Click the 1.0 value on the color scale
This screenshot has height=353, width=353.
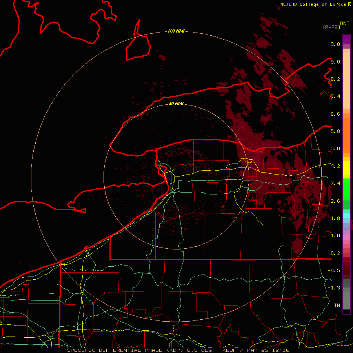[335, 236]
